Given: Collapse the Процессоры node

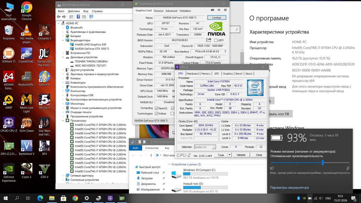Looking at the screenshot, I should (x=63, y=120).
